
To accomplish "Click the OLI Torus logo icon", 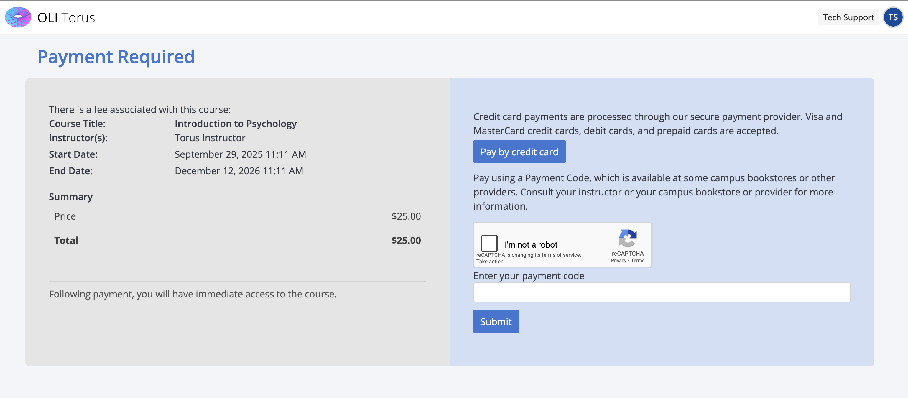I will [x=18, y=17].
